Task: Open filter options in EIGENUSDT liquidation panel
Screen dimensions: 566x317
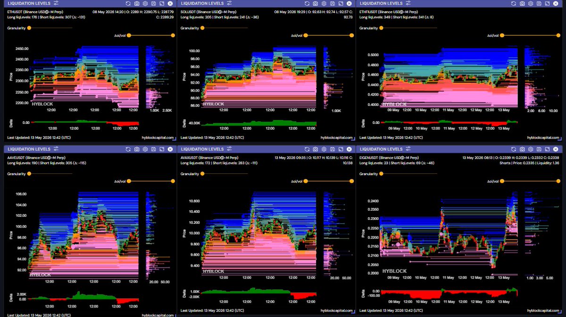Action: click(408, 149)
